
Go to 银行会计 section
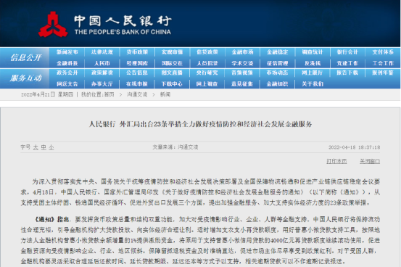(347, 52)
